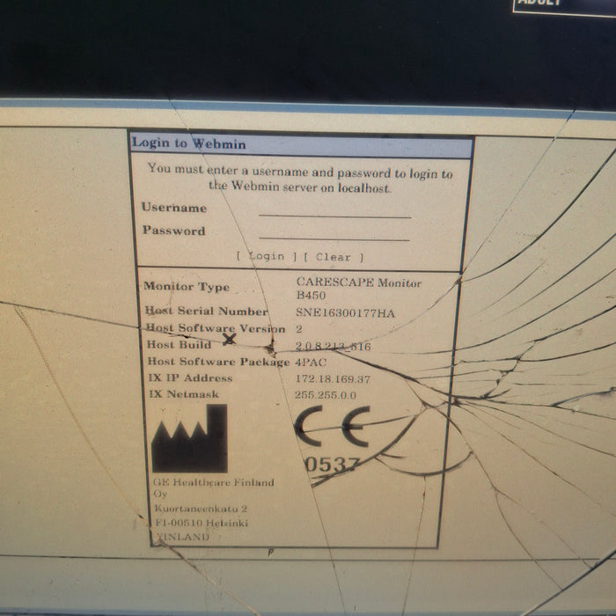Click the GE Healthcare Finland address text
The width and height of the screenshot is (616, 616).
pos(213,509)
